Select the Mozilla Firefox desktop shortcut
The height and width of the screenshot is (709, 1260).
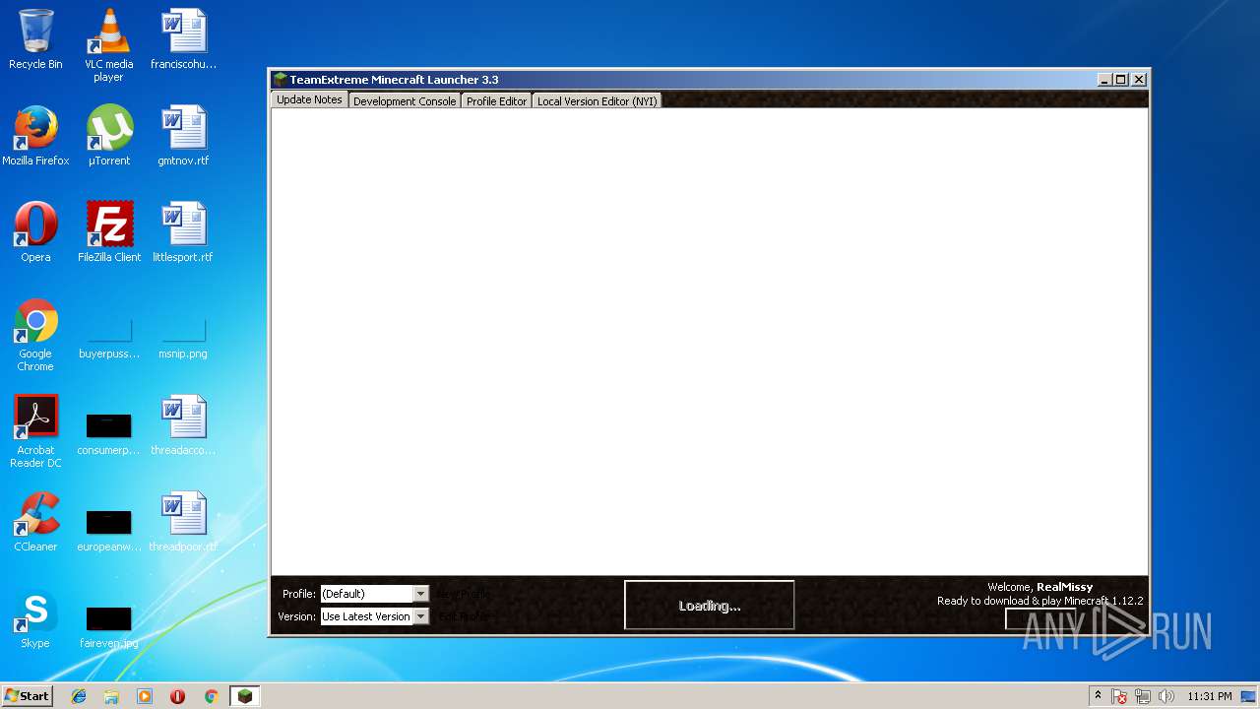(35, 136)
